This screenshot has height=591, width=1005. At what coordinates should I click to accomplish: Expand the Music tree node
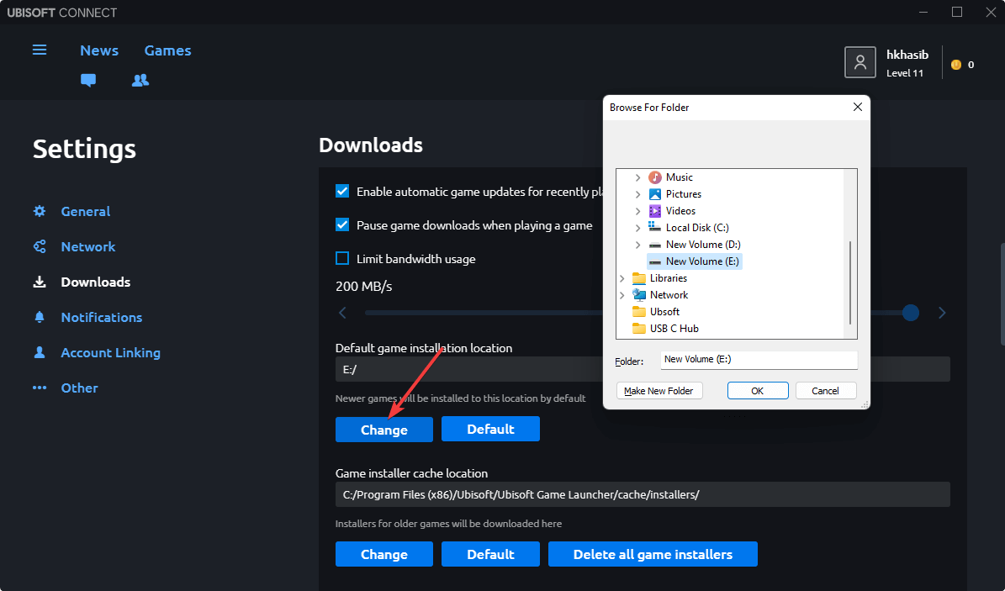[x=637, y=177]
